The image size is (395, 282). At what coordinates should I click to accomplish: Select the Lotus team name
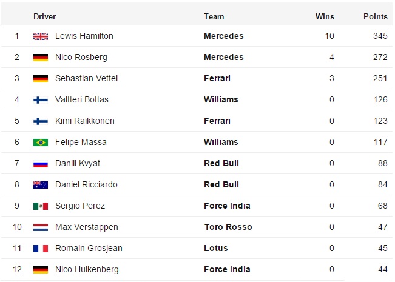point(216,249)
